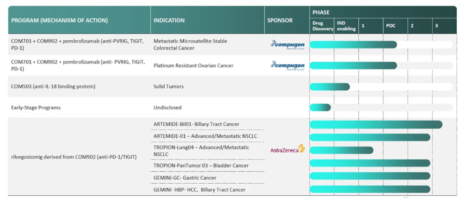Click the ARTEMIDE-Bil01 Biliary Tract progress bar
464x203 pixels.
pos(376,125)
